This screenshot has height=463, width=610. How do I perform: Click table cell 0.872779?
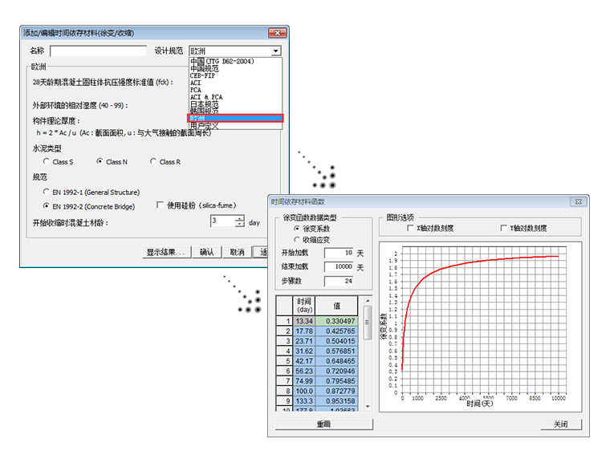336,391
